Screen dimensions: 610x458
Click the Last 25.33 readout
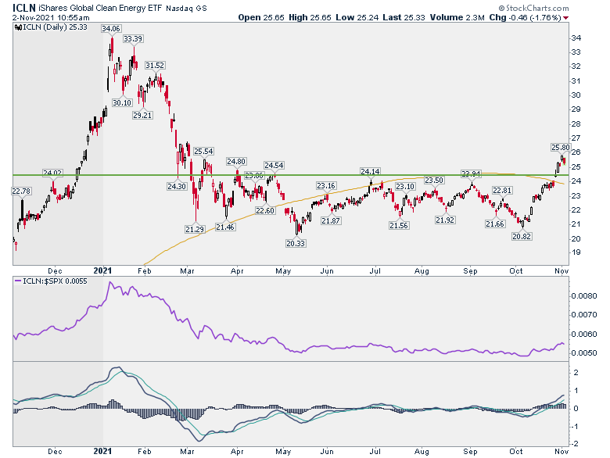(x=404, y=17)
